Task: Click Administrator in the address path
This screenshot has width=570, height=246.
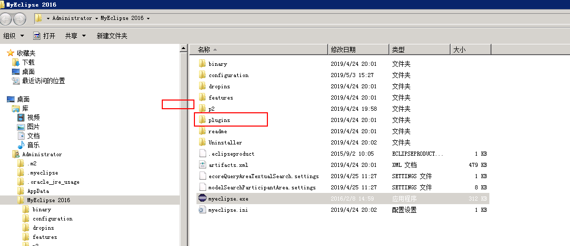Action: tap(72, 18)
